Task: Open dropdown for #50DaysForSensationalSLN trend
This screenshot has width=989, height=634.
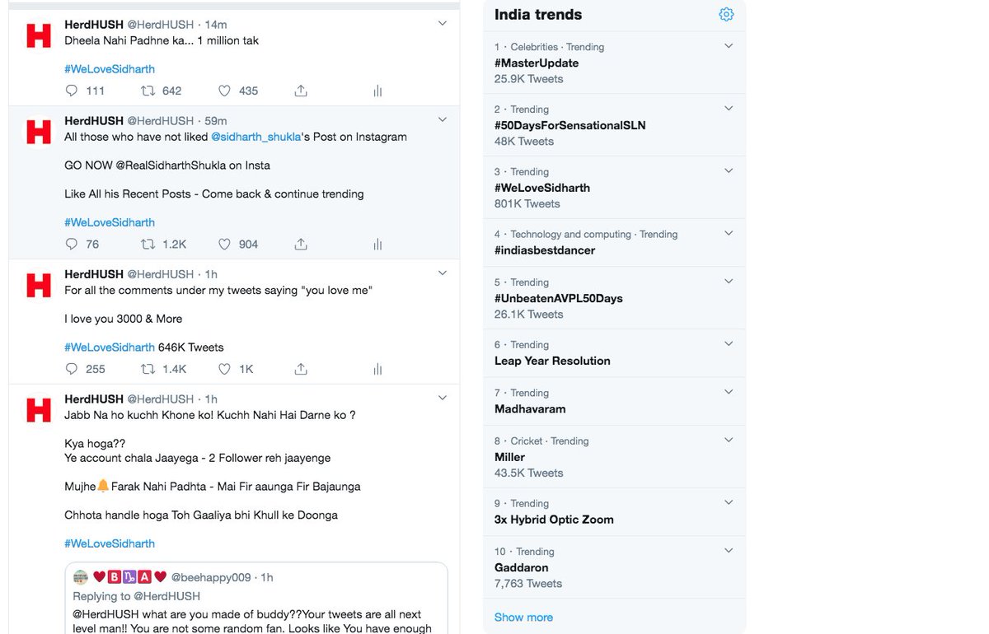Action: coord(729,109)
